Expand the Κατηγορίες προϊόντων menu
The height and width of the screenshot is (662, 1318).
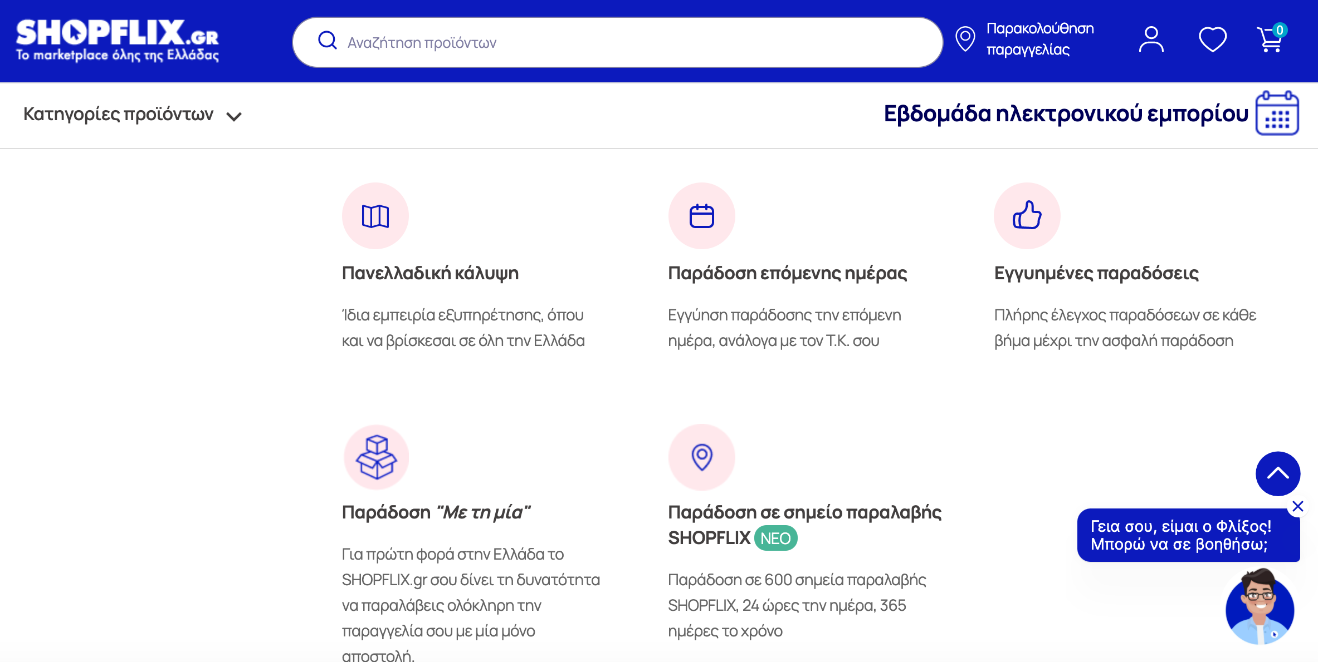(x=132, y=114)
